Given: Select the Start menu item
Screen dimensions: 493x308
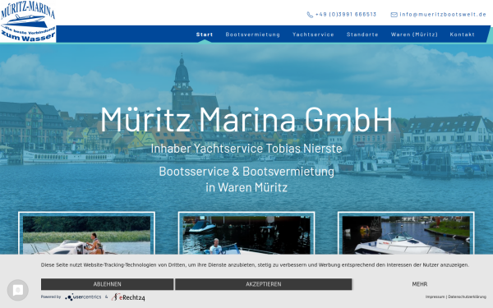Looking at the screenshot, I should click(x=205, y=34).
